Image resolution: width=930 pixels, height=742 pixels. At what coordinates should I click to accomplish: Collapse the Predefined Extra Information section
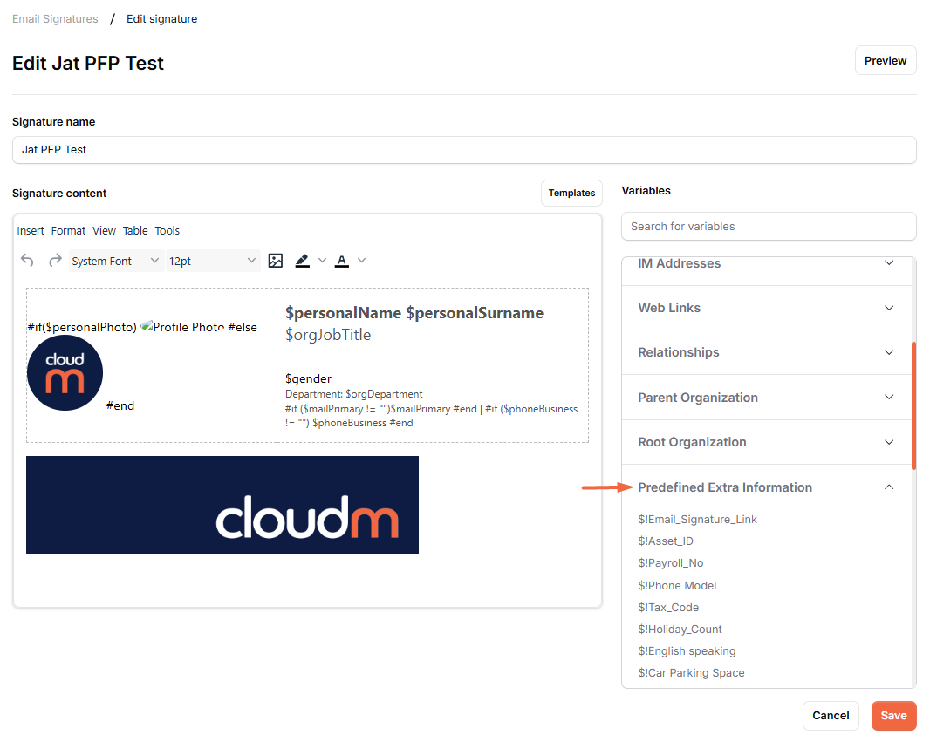pyautogui.click(x=766, y=487)
